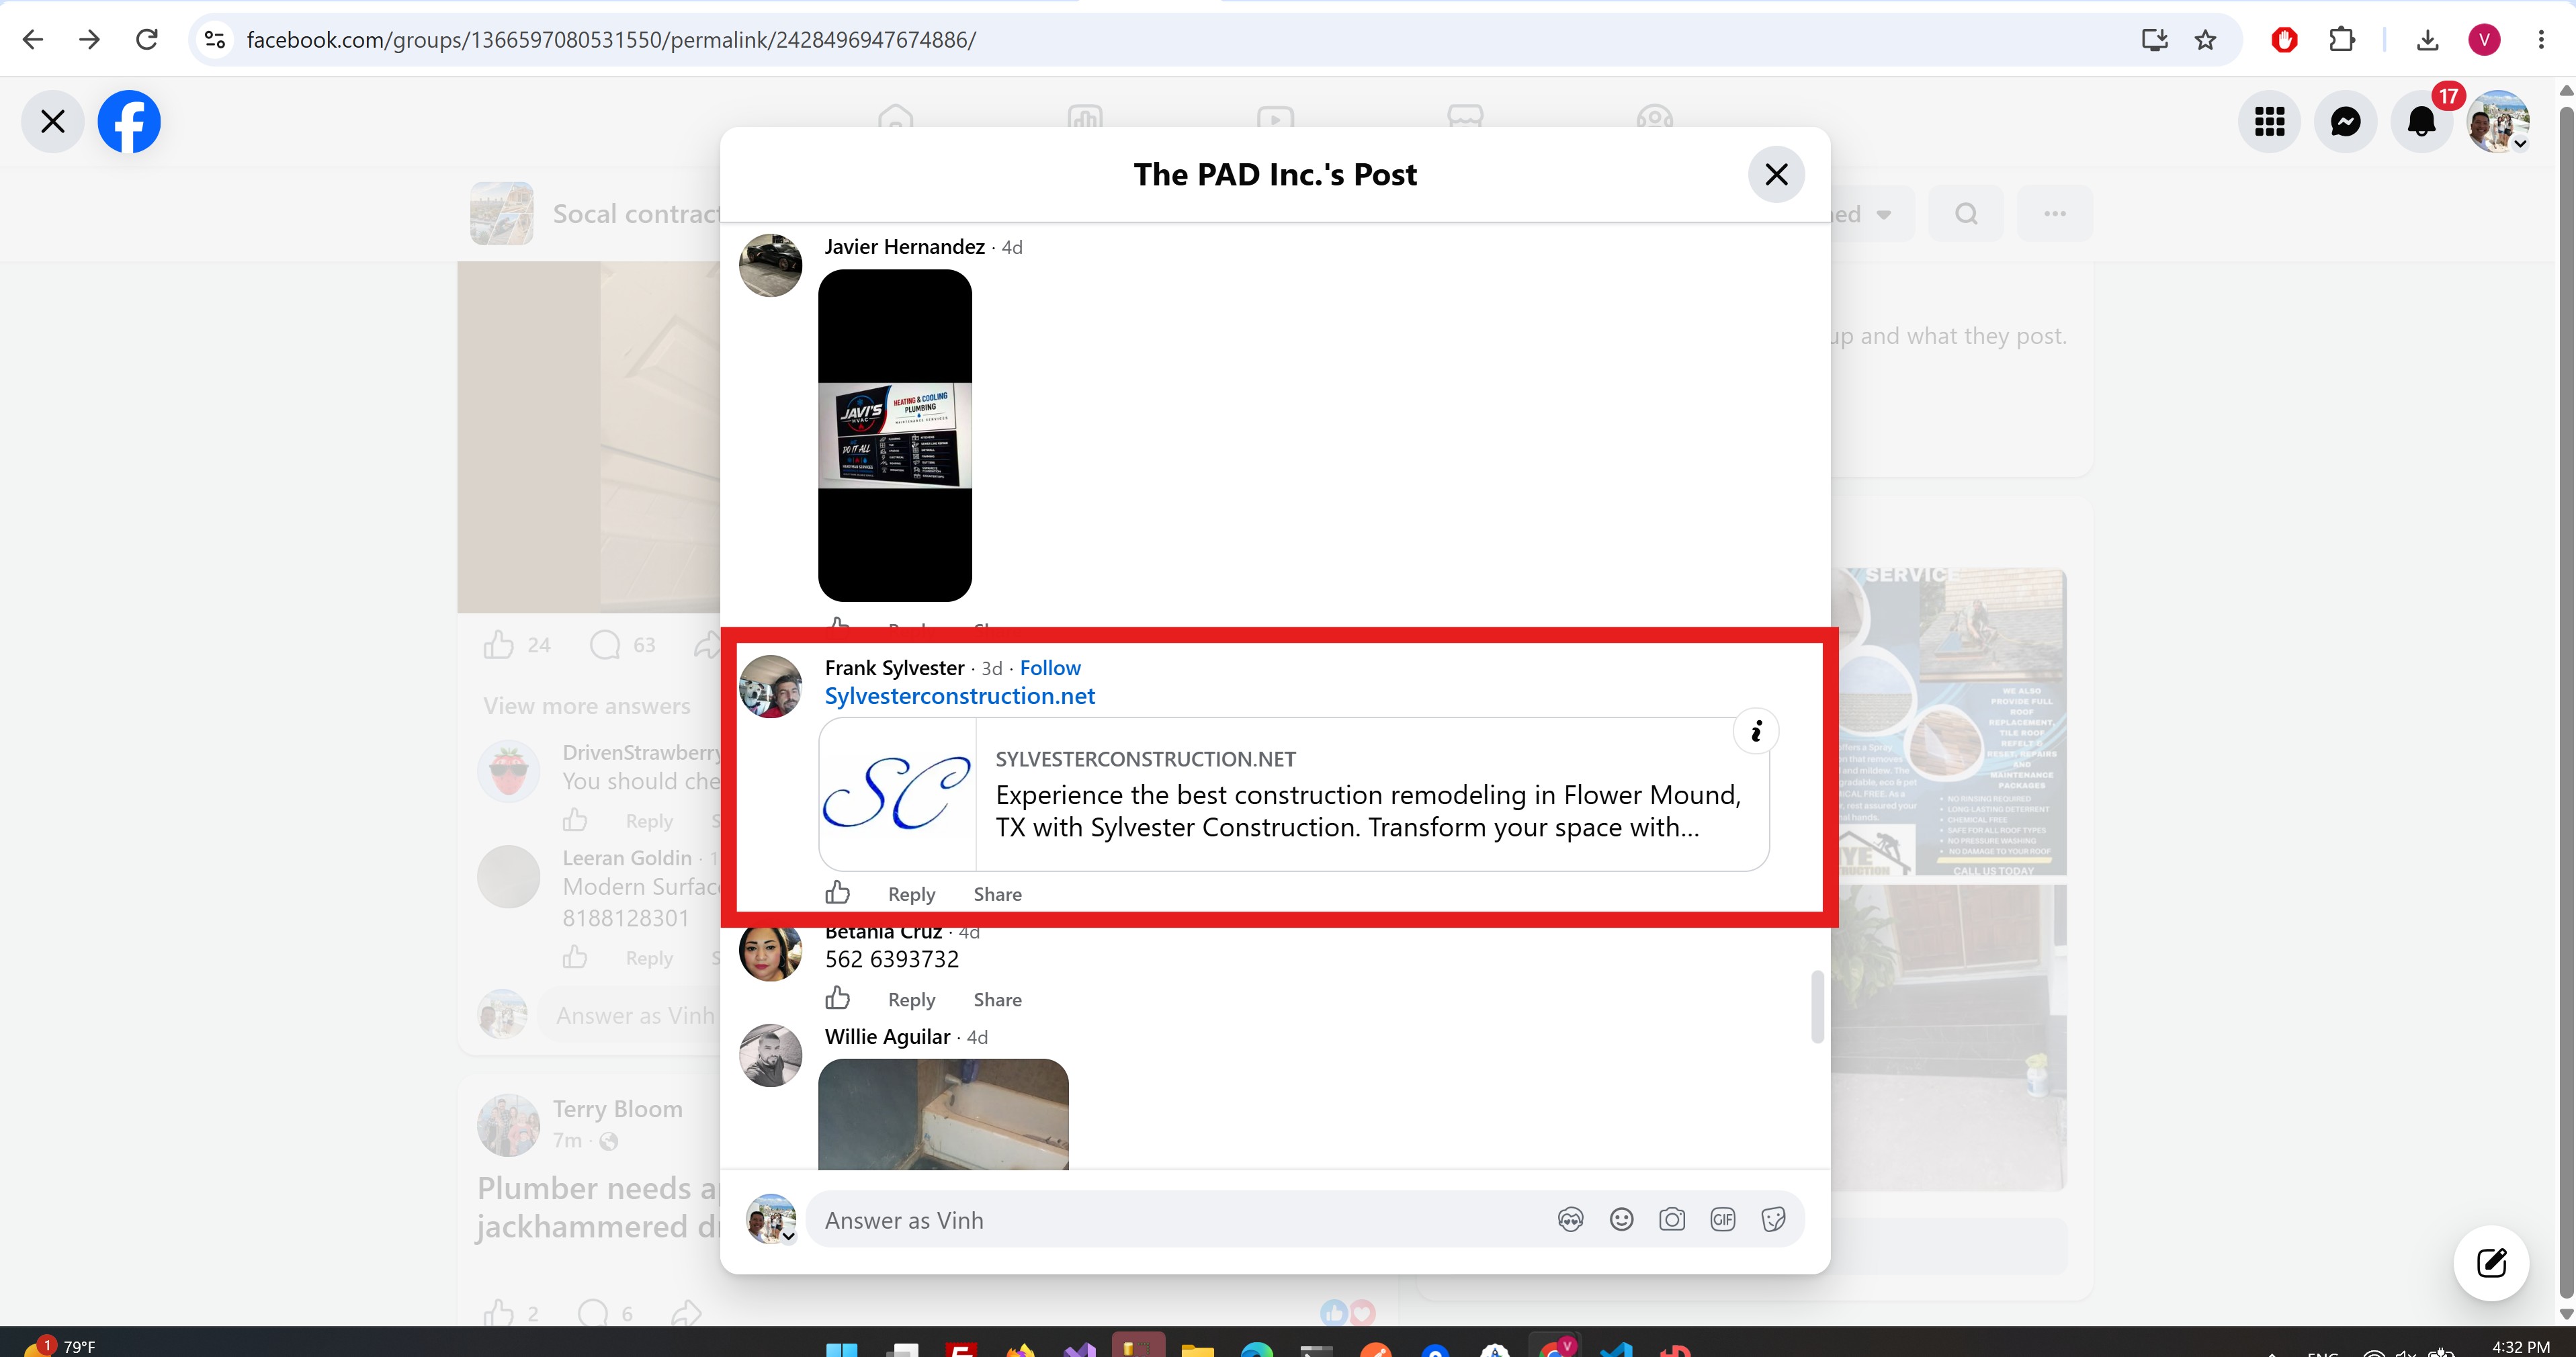2576x1357 pixels.
Task: Click the Answer as Vinh field
Action: [x=1180, y=1219]
